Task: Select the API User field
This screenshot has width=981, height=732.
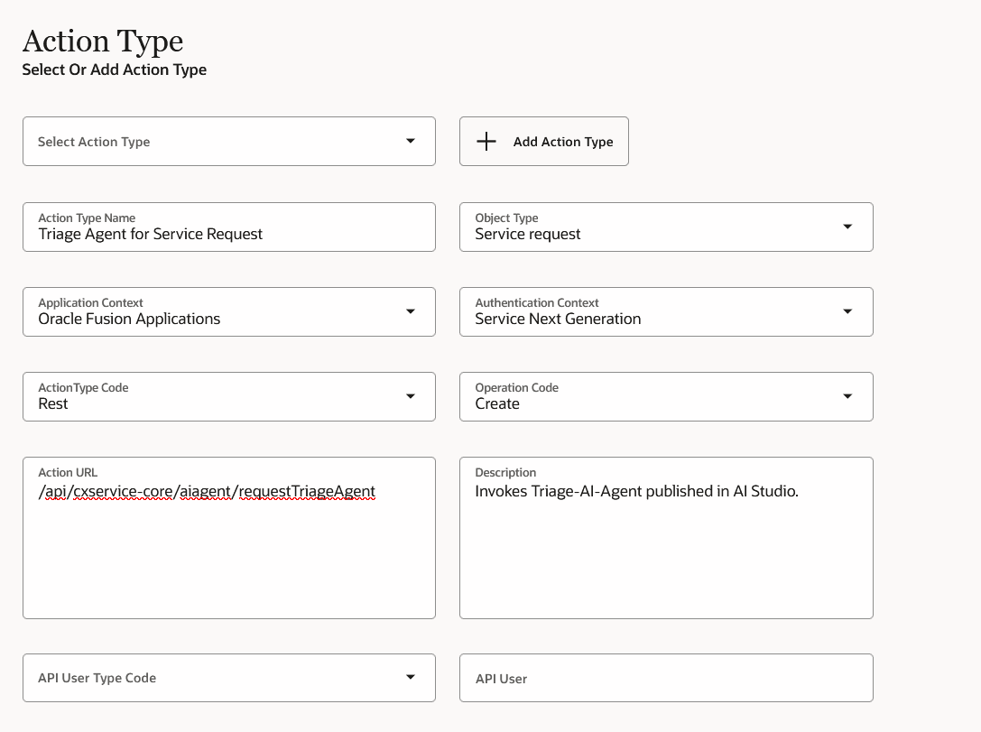Action: (x=666, y=678)
